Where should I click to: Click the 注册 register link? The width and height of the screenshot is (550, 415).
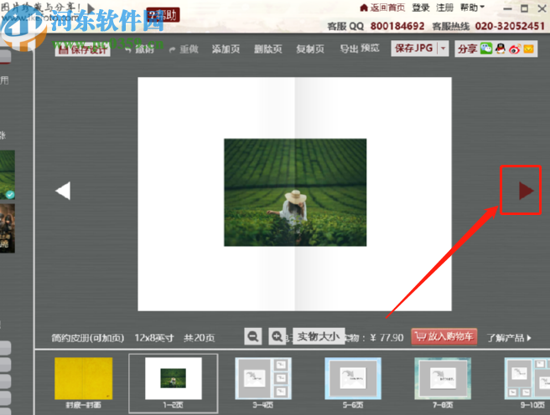click(444, 8)
